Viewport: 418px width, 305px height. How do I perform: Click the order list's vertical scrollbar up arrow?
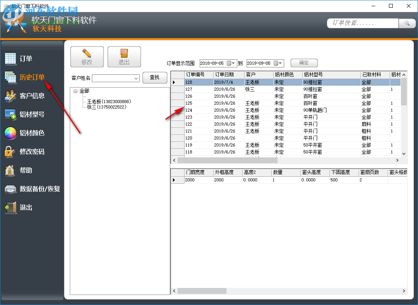tap(404, 75)
